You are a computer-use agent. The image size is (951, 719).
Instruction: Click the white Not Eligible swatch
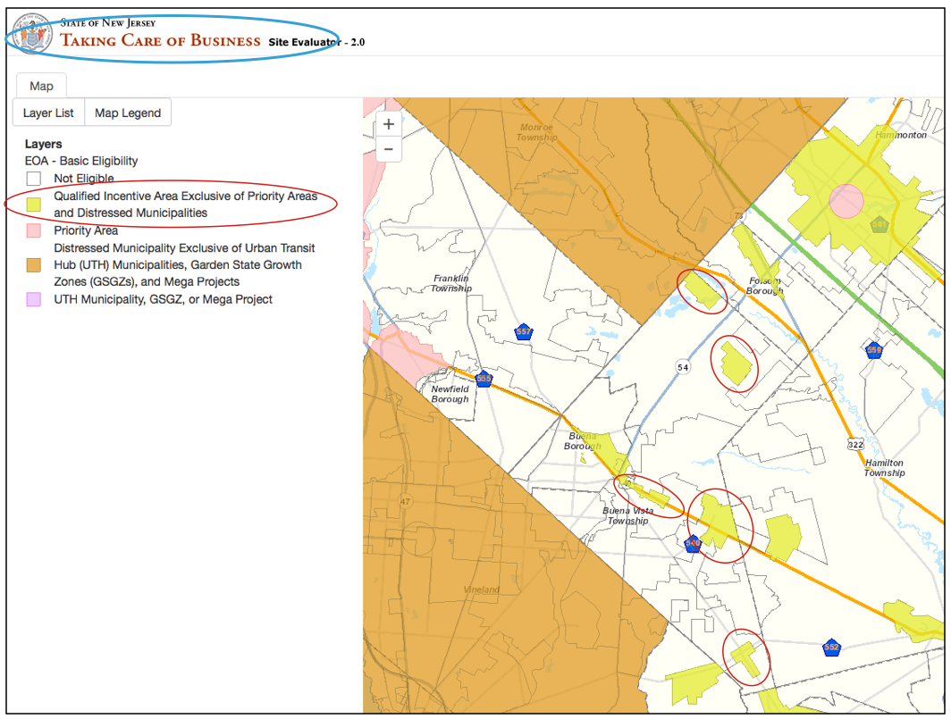33,179
